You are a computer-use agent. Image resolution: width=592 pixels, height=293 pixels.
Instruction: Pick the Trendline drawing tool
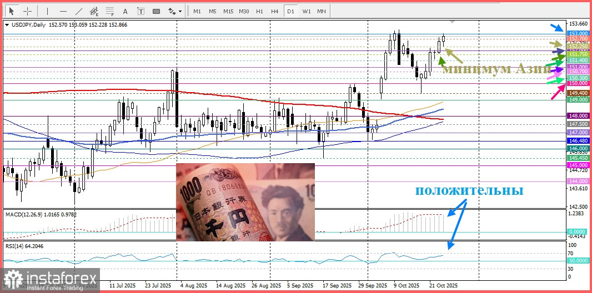[x=78, y=11]
